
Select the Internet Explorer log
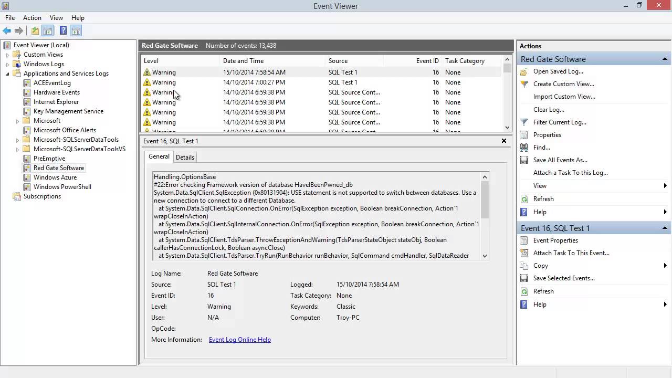point(56,102)
